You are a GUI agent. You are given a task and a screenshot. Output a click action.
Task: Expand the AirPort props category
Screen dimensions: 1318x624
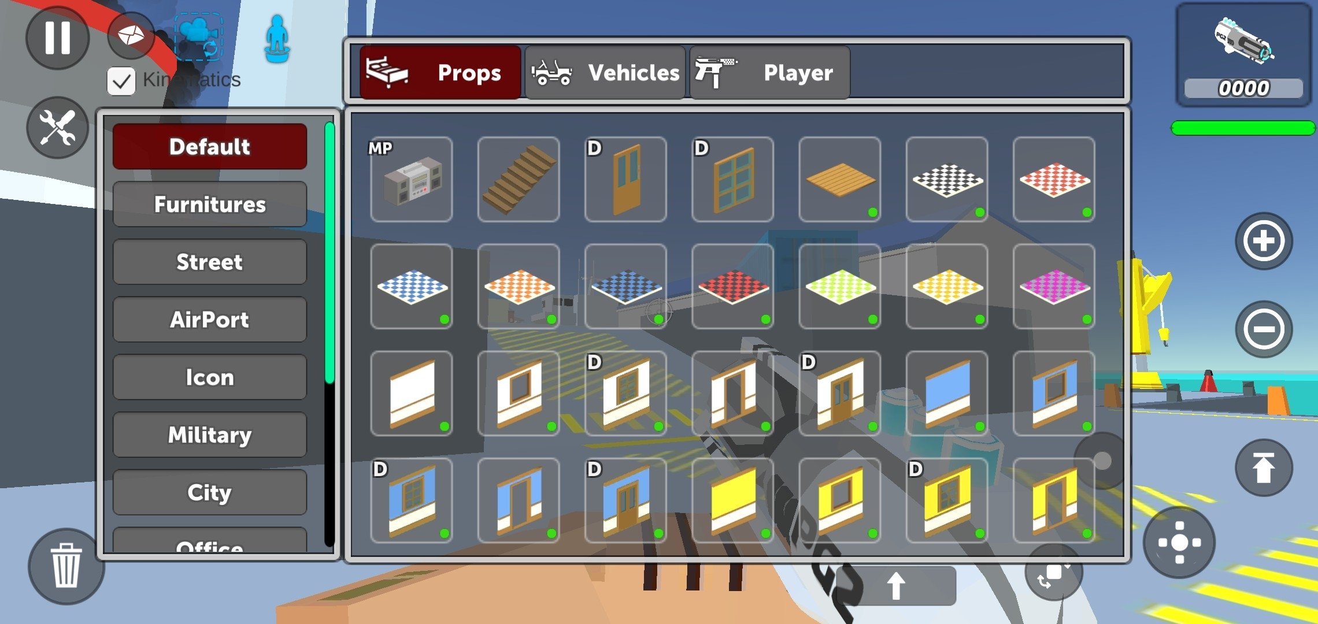[x=209, y=319]
